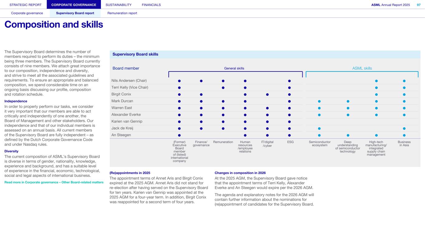Click Warren East's High-tech manufacturing dot

click(x=376, y=108)
